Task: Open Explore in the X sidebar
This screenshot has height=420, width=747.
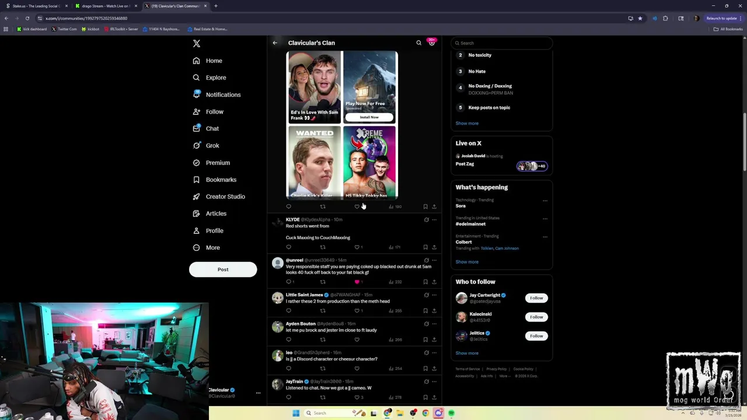Action: click(x=209, y=78)
